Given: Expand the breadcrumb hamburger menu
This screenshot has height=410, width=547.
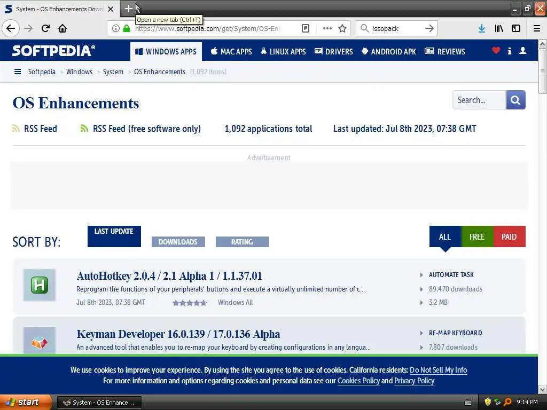Looking at the screenshot, I should [x=18, y=72].
